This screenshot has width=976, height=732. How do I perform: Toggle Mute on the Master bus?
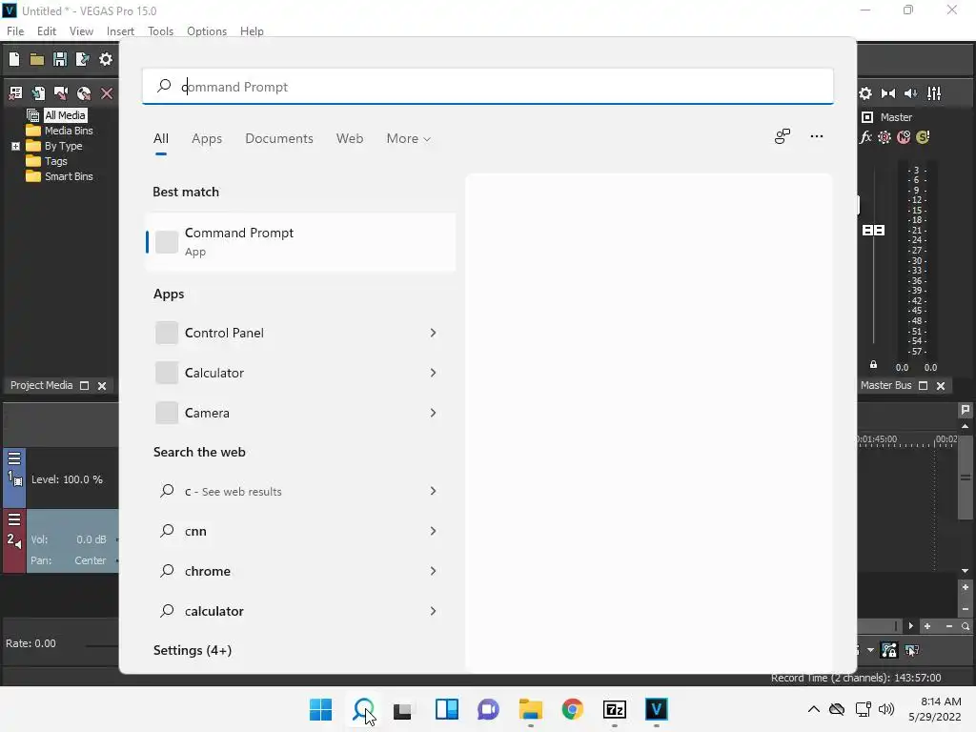[x=904, y=137]
